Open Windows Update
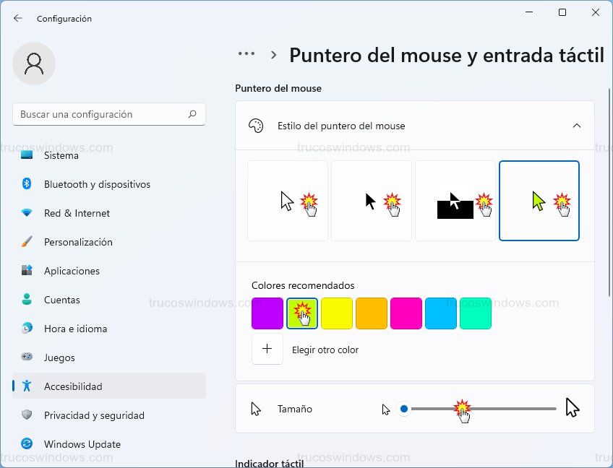This screenshot has height=468, width=613. point(82,444)
